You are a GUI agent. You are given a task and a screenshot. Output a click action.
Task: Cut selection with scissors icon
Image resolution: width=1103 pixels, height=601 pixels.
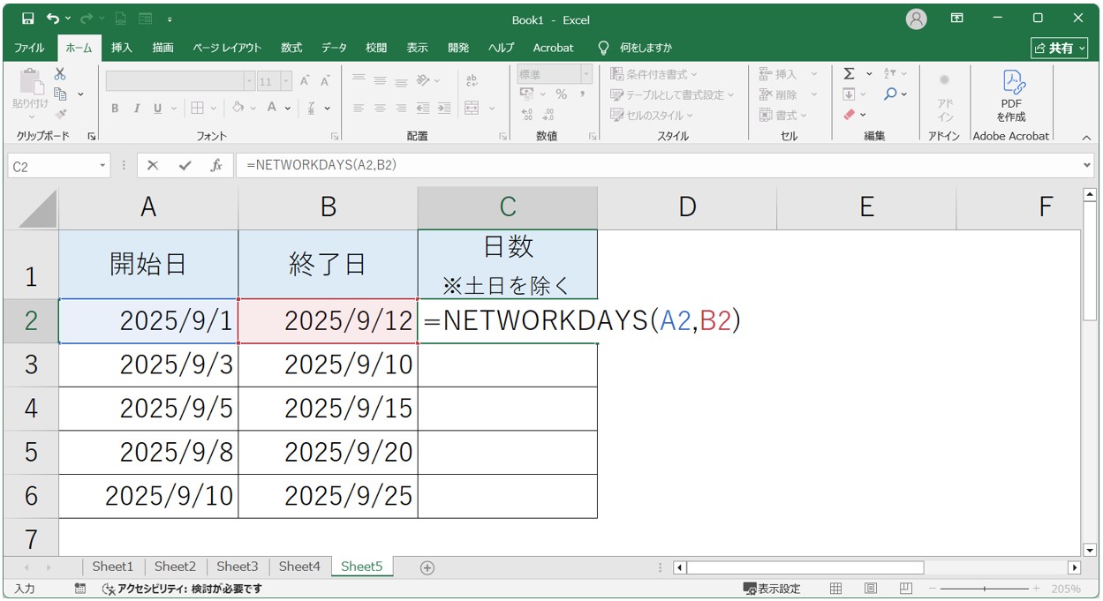click(x=60, y=74)
